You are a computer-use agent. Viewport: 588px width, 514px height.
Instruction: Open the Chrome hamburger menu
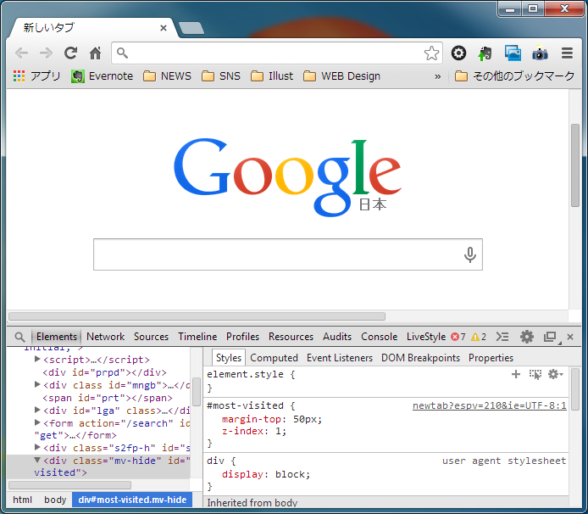point(567,53)
